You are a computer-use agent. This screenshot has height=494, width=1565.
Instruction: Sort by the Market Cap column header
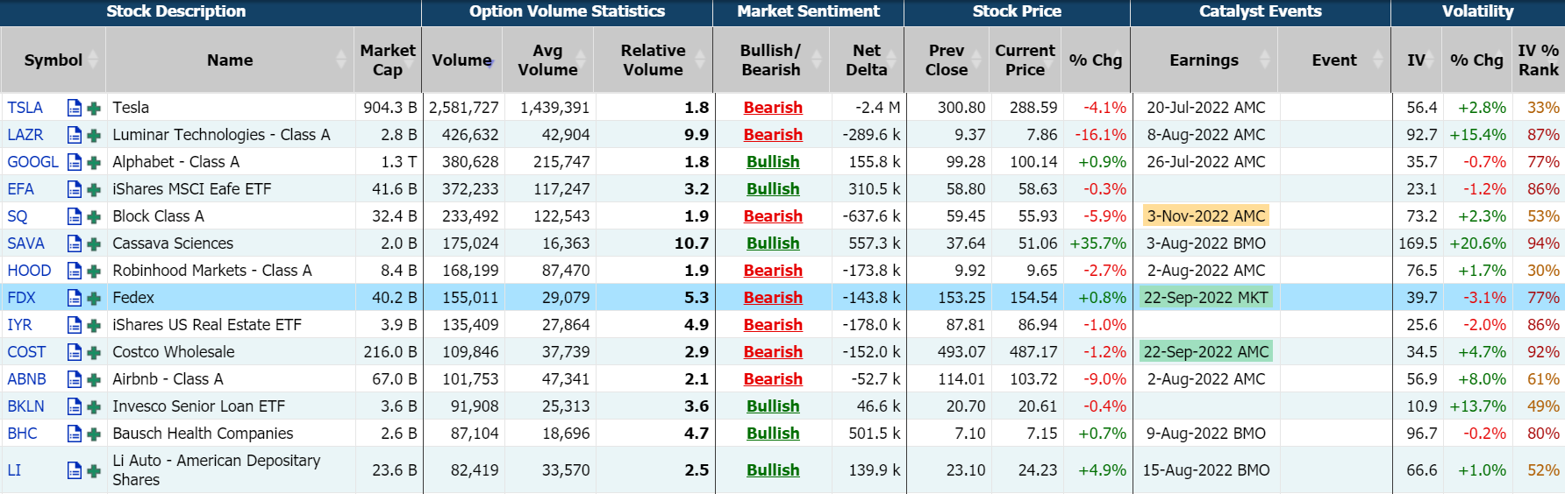point(388,60)
